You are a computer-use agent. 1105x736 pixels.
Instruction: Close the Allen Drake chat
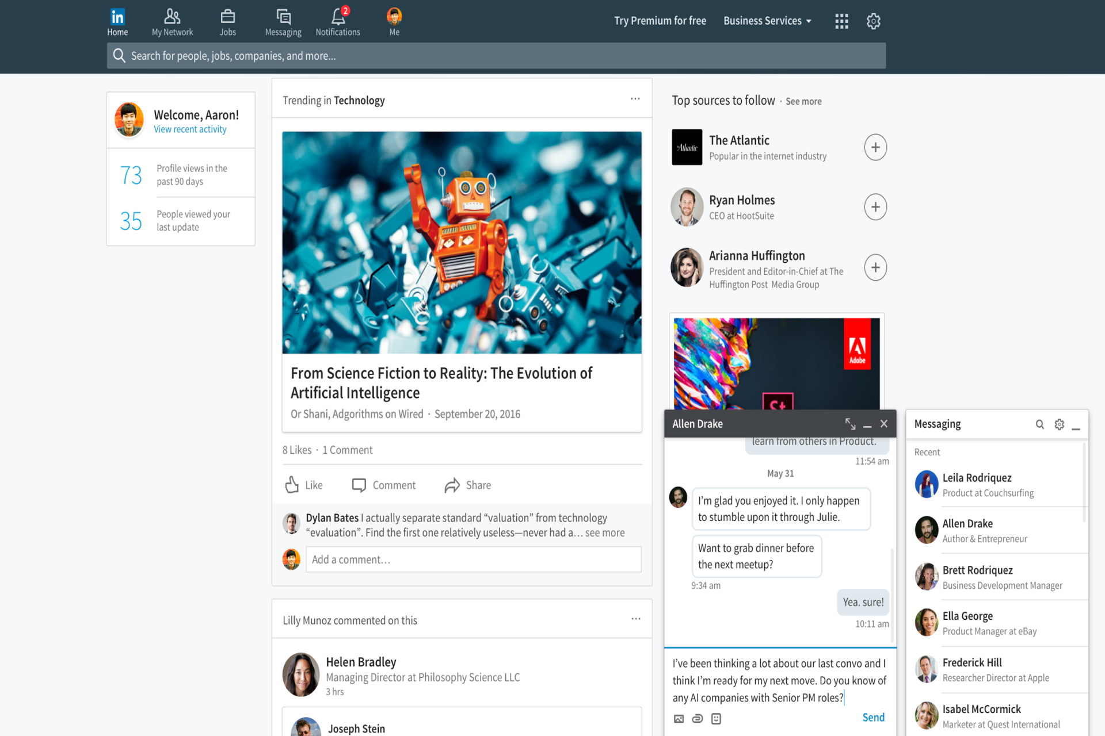click(x=884, y=424)
